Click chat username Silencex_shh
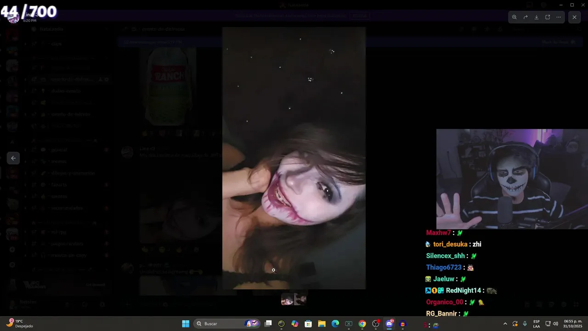Image resolution: width=588 pixels, height=331 pixels. [x=446, y=256]
